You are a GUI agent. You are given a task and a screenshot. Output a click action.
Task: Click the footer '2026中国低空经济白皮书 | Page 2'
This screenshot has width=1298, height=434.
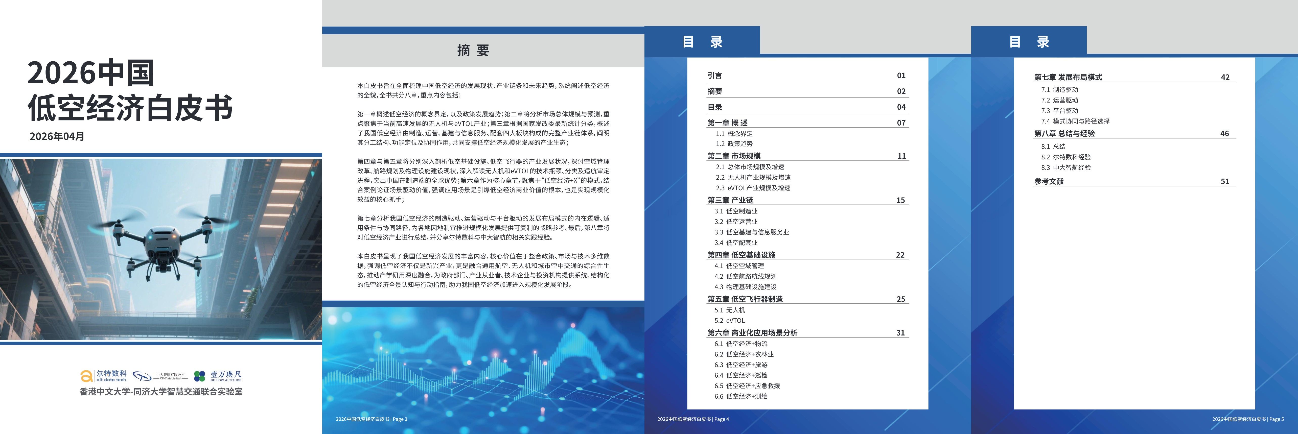pyautogui.click(x=371, y=419)
